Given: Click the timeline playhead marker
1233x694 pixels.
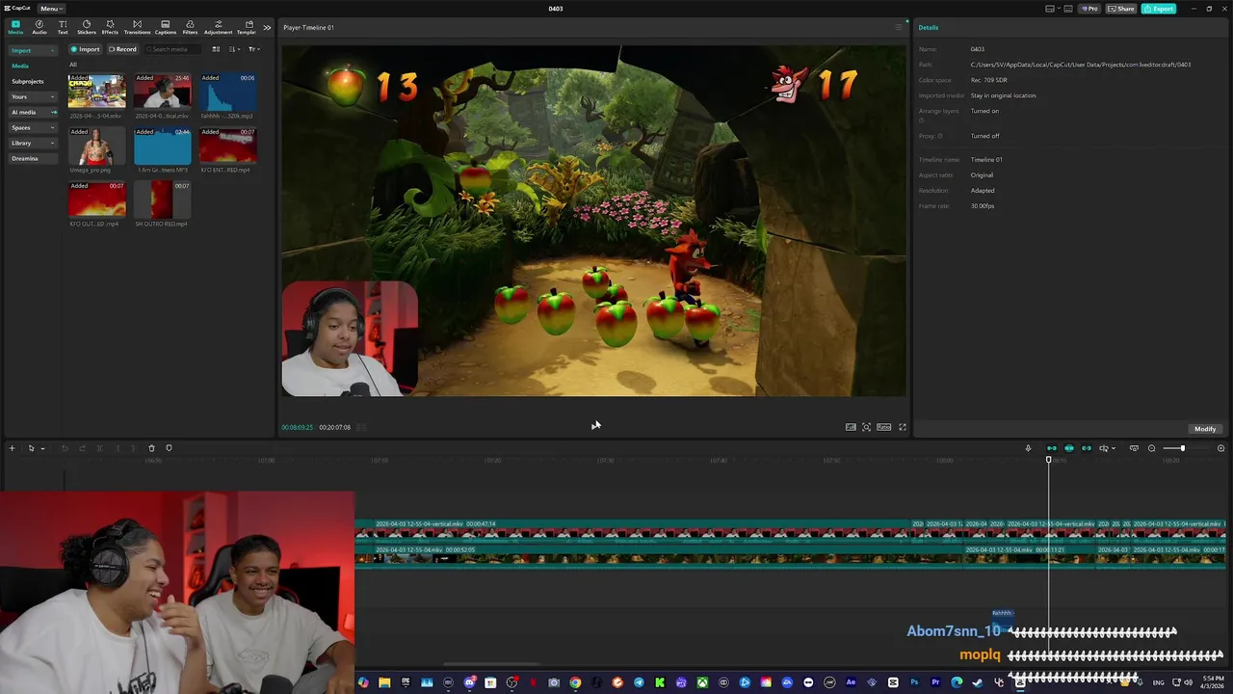Looking at the screenshot, I should click(x=1049, y=460).
